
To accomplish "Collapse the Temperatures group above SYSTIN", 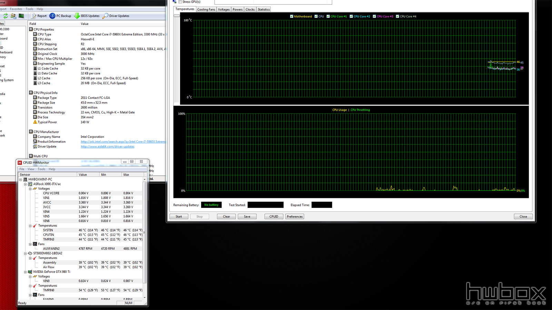I will point(30,226).
